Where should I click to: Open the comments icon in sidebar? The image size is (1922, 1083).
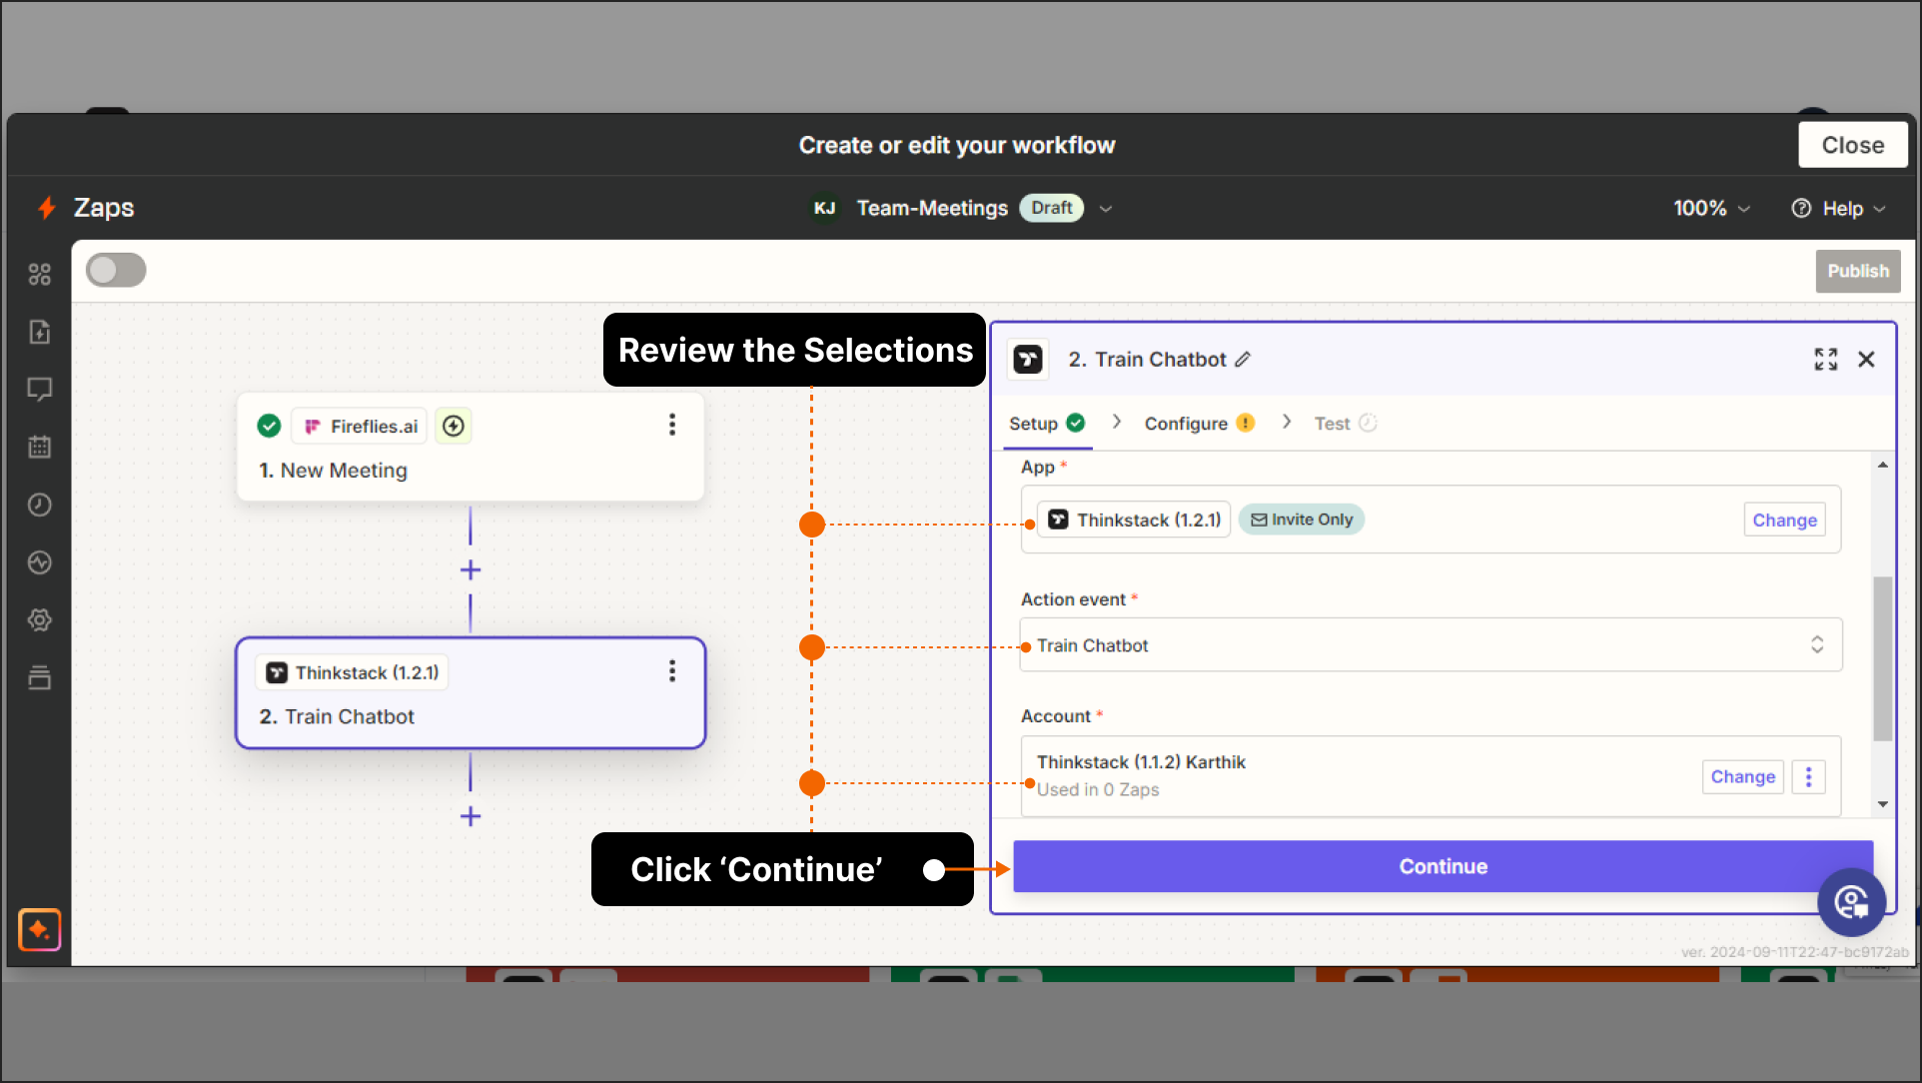(40, 390)
